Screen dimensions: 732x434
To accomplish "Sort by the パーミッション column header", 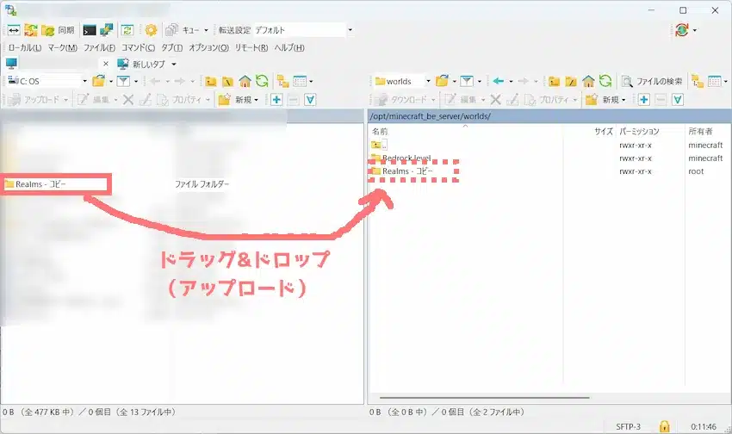I will pos(639,132).
